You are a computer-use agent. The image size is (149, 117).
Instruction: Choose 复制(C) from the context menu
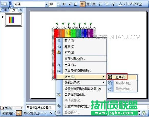click(69, 47)
